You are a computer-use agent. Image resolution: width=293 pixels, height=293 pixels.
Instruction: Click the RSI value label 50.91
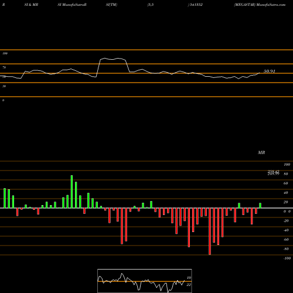click(x=270, y=71)
